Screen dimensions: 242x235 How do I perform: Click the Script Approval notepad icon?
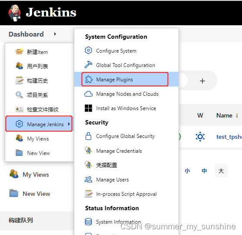pyautogui.click(x=89, y=194)
